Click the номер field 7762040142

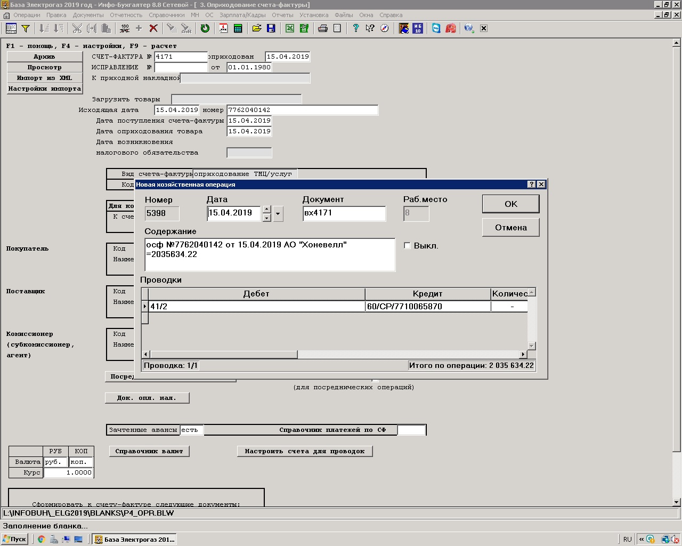click(303, 110)
